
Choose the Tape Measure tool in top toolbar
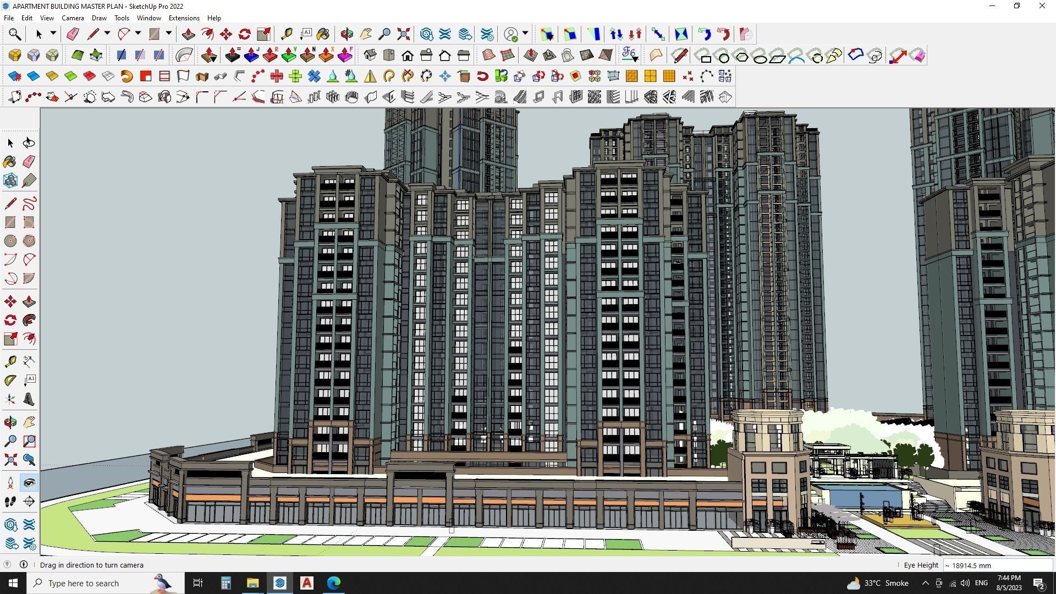click(287, 34)
